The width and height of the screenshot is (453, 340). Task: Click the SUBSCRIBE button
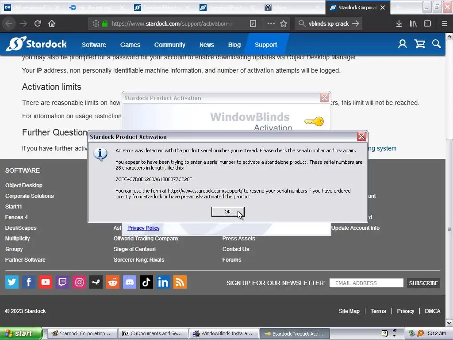423,283
